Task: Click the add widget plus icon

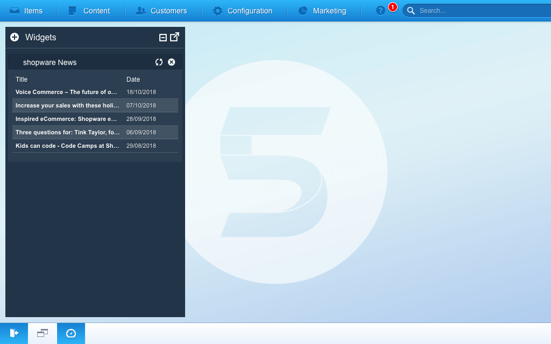Action: (15, 37)
